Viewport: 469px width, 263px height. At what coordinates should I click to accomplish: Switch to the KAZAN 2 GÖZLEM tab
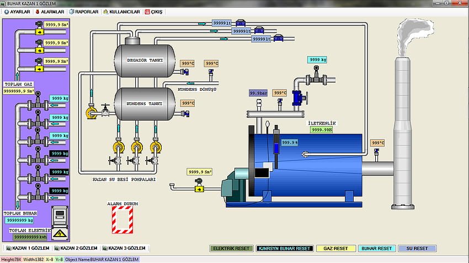pos(78,248)
